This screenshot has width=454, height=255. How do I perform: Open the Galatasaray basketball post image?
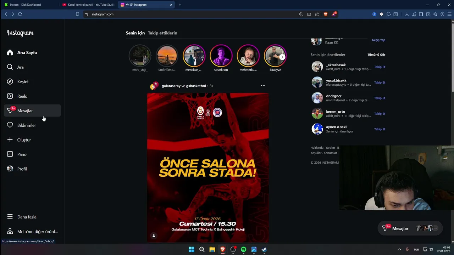[208, 168]
